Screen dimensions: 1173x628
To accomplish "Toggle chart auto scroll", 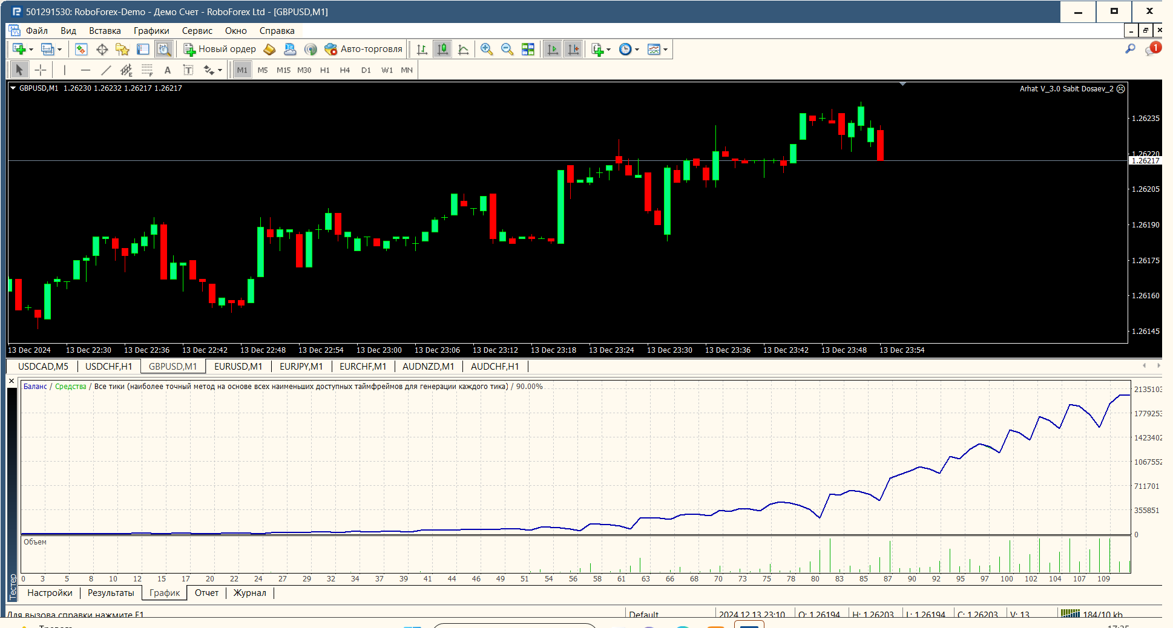I will pos(552,49).
